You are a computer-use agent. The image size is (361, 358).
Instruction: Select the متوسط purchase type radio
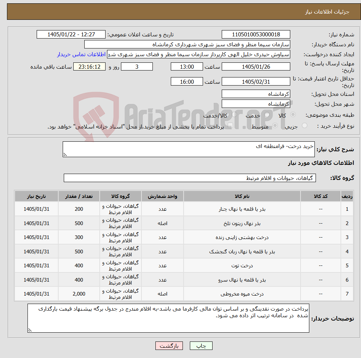pyautogui.click(x=275, y=126)
